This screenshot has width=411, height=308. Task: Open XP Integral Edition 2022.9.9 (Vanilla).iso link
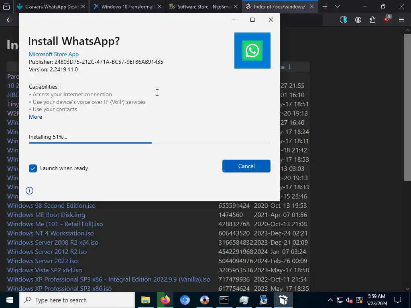point(108,280)
